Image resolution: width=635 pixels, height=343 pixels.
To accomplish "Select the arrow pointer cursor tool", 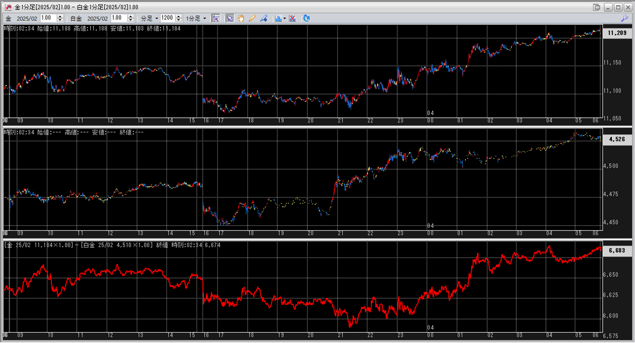I will (230, 18).
